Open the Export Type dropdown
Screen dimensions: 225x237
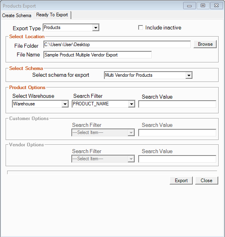tap(71, 27)
